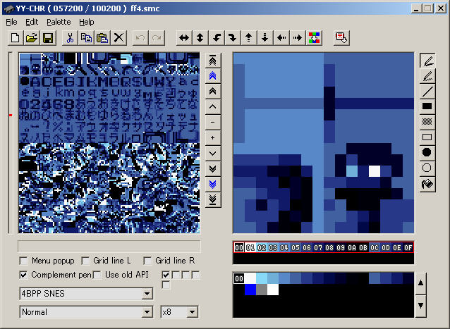Open the Normal pattern dropdown
The image size is (450, 329).
click(x=147, y=312)
